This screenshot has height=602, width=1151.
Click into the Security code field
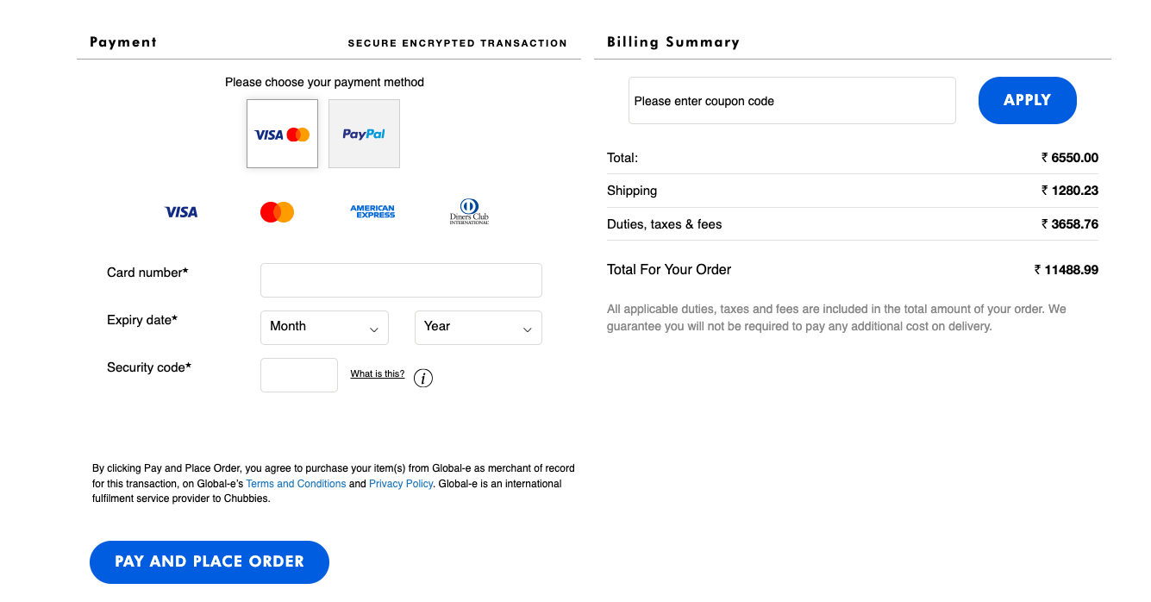[299, 375]
